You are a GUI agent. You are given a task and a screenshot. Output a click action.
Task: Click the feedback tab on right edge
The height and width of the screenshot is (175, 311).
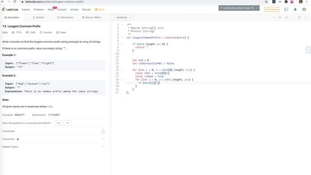point(308,50)
